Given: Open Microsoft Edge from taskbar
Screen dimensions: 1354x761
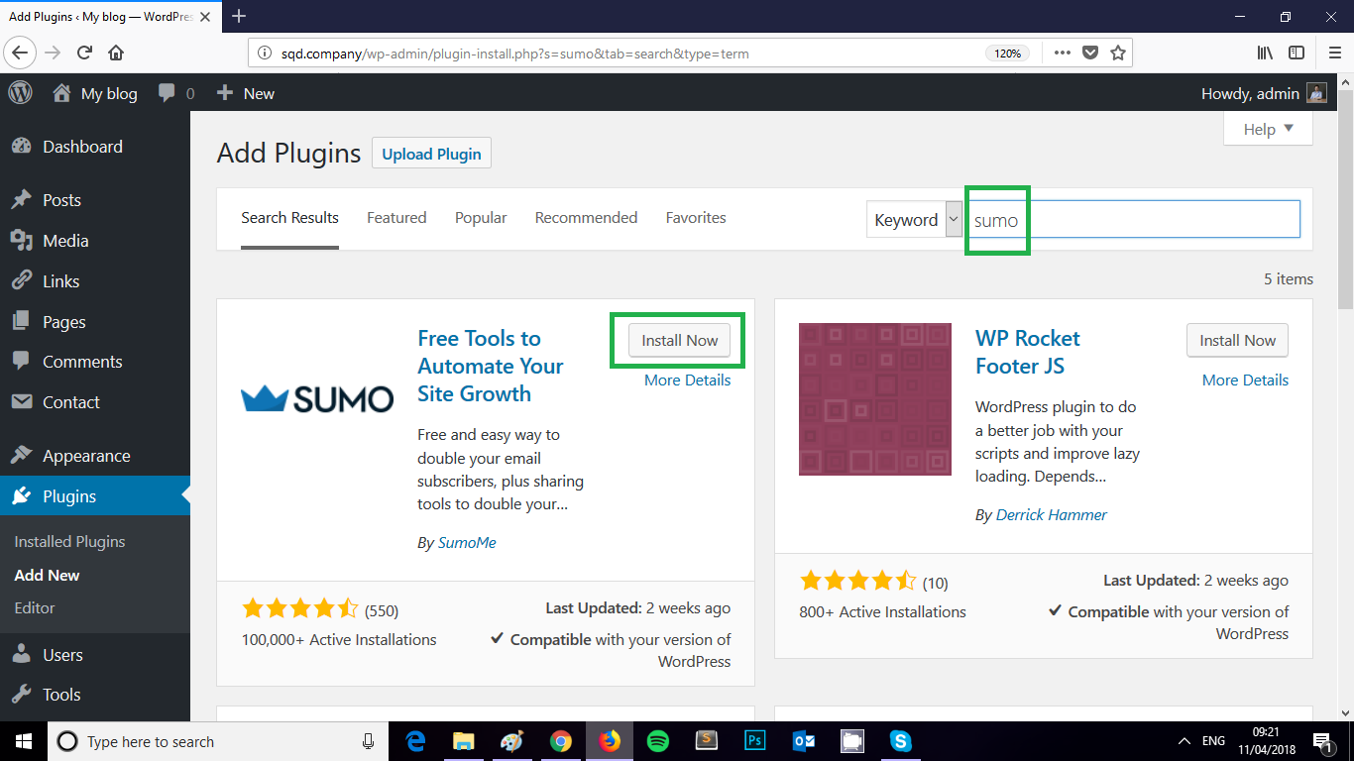Looking at the screenshot, I should pos(415,741).
